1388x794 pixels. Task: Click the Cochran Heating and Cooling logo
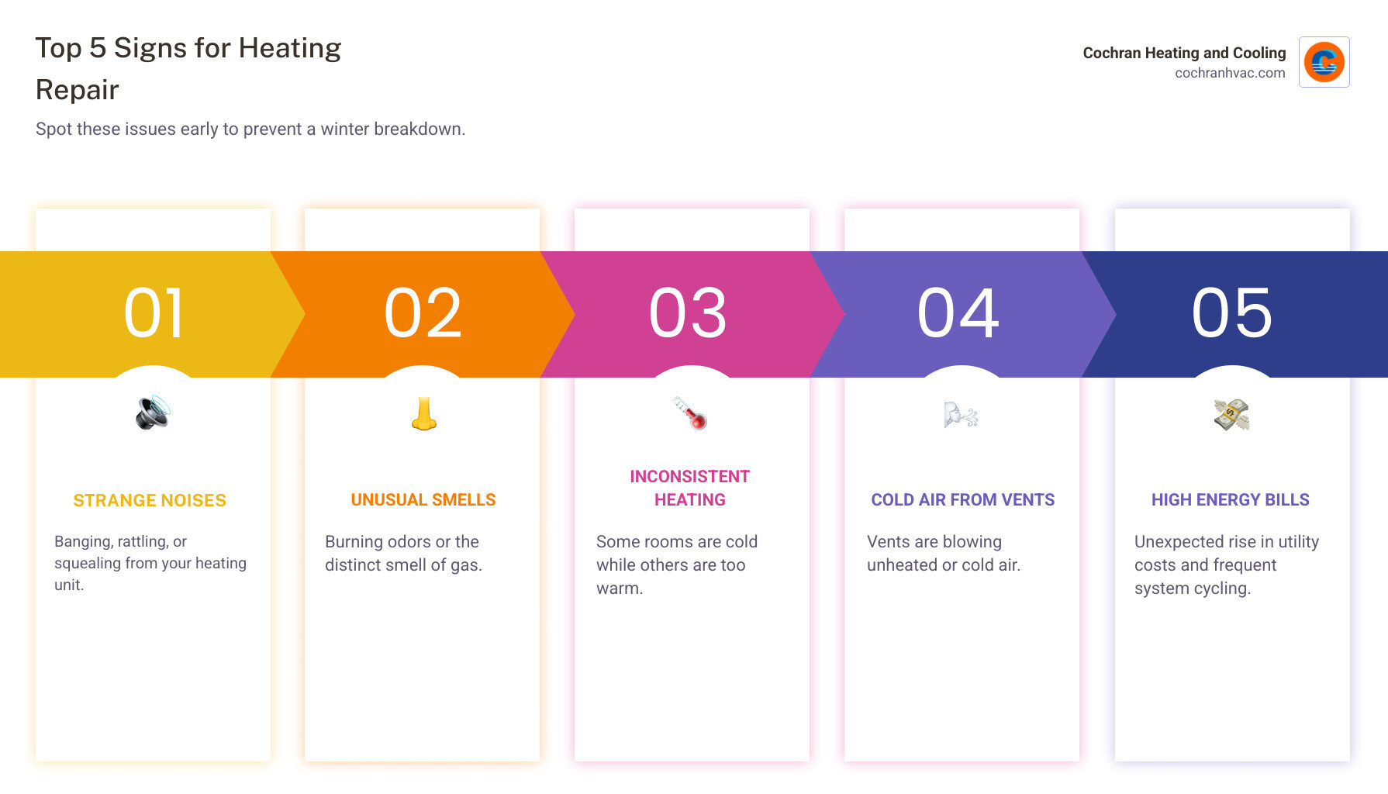tap(1324, 62)
